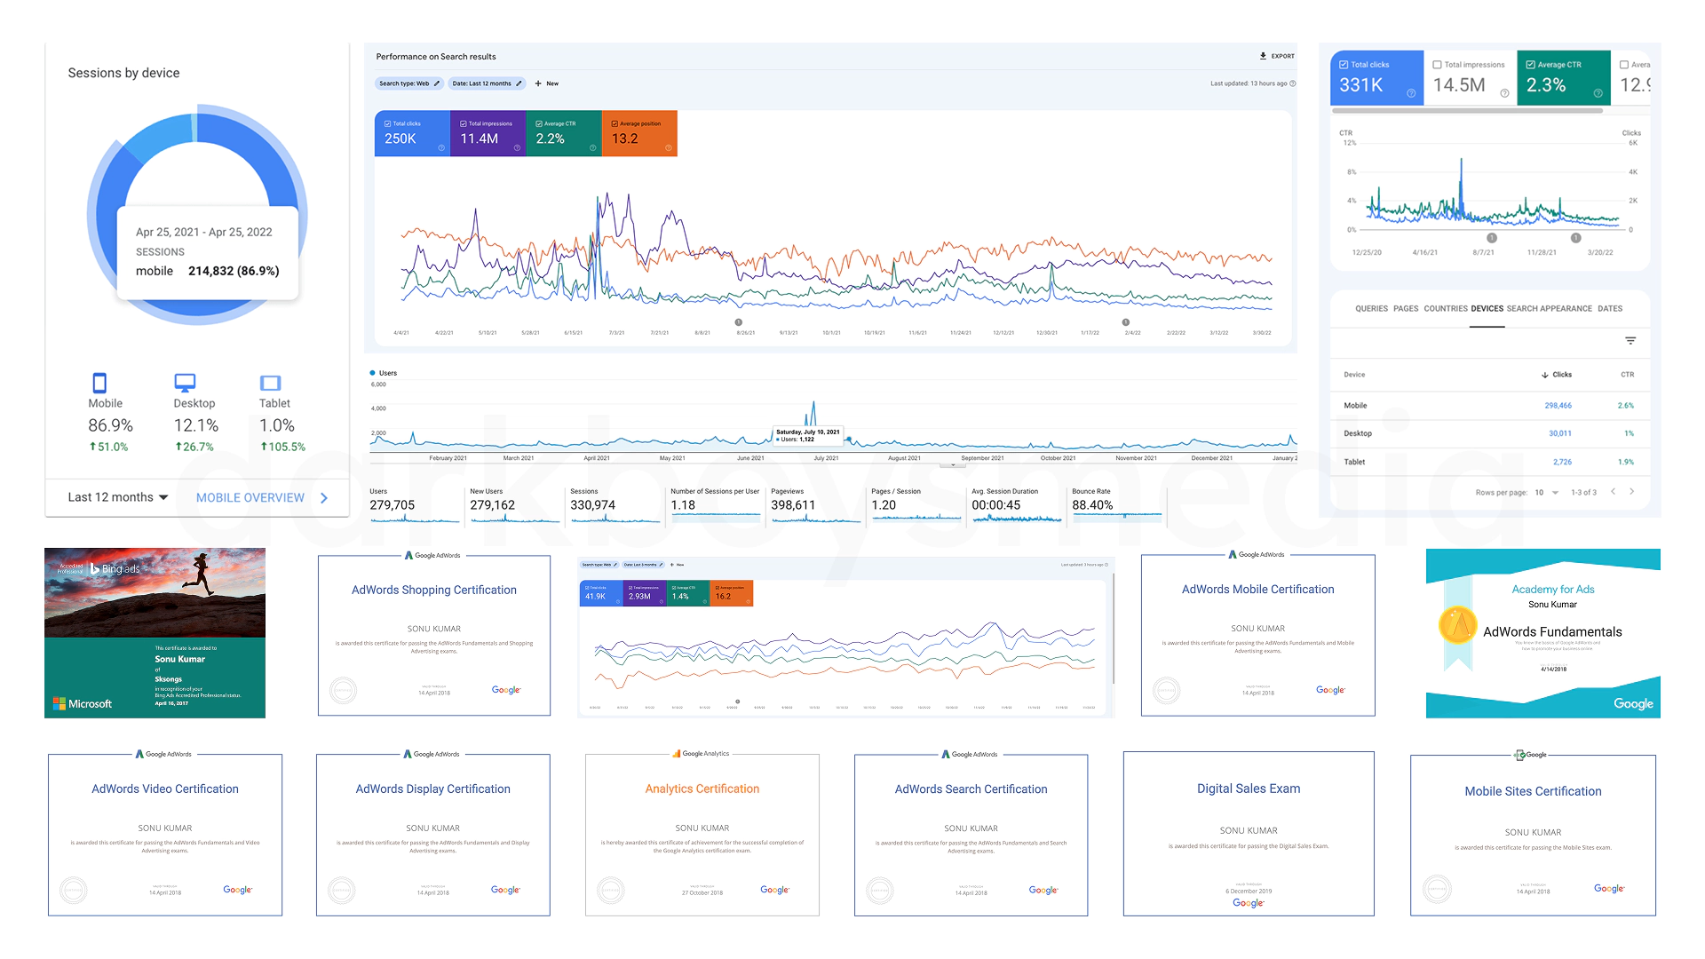
Task: Open the filter rows icon above Device table
Action: pos(1630,341)
